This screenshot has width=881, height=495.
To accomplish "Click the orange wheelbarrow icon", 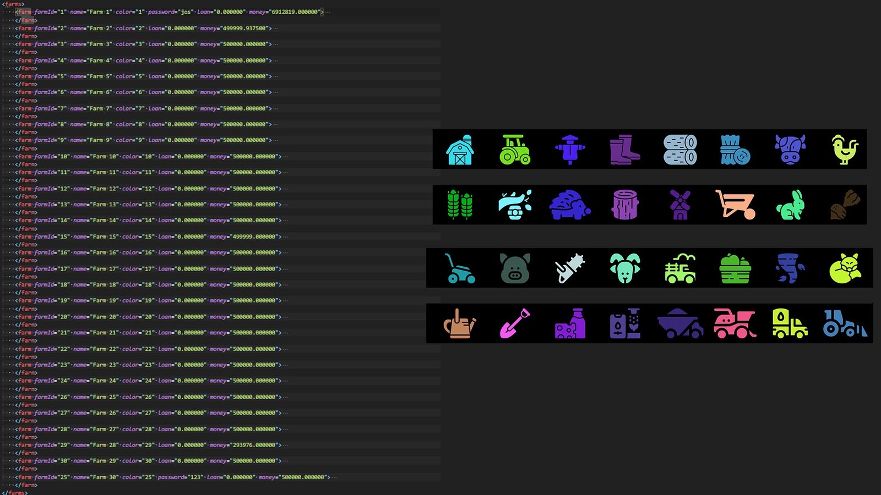I will (x=735, y=205).
